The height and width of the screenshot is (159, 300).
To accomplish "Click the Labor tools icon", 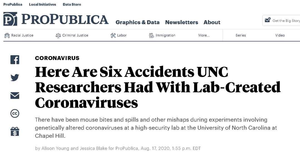I will (x=113, y=35).
